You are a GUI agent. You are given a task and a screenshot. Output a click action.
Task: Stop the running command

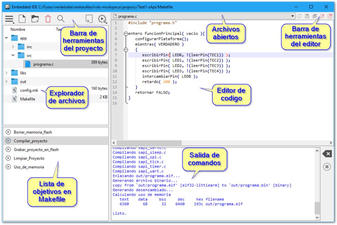(327, 167)
